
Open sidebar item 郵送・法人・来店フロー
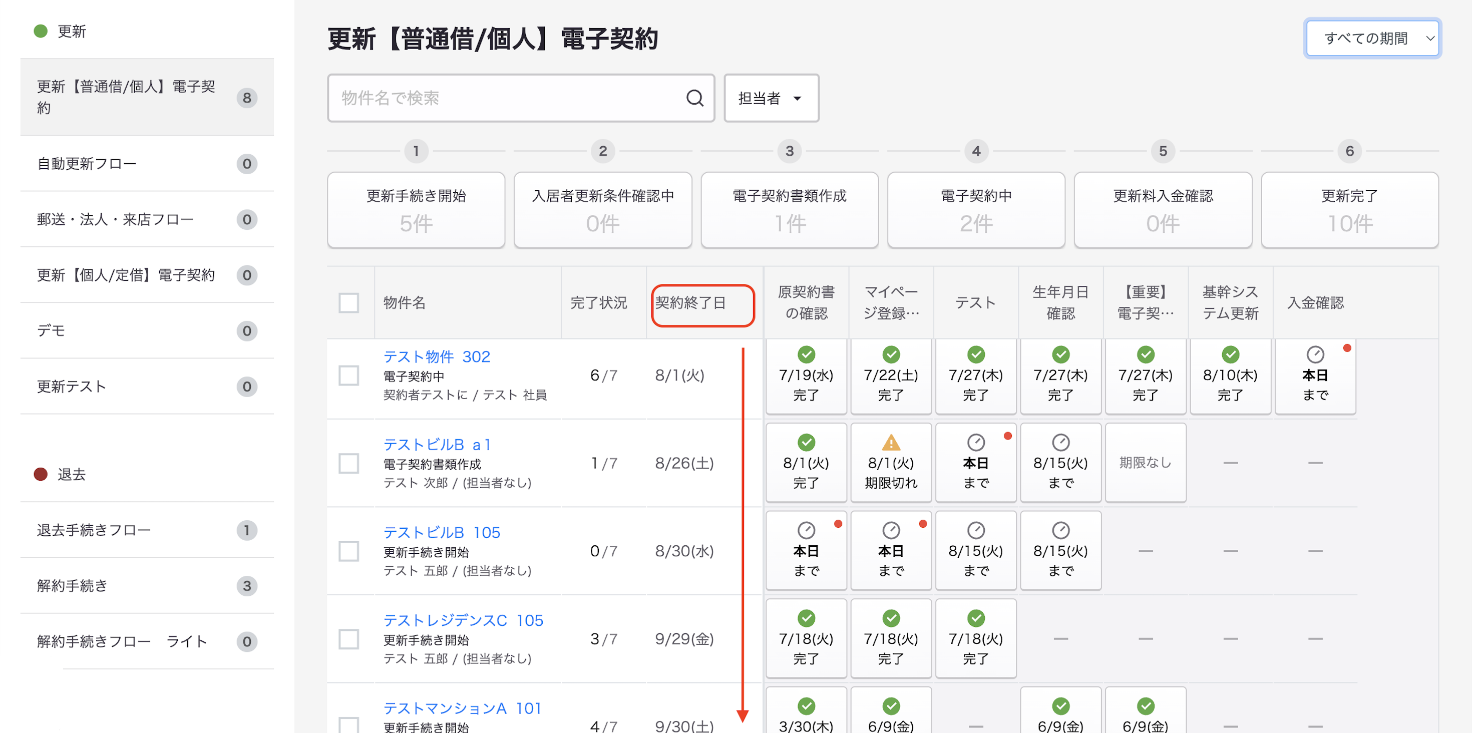click(x=147, y=219)
